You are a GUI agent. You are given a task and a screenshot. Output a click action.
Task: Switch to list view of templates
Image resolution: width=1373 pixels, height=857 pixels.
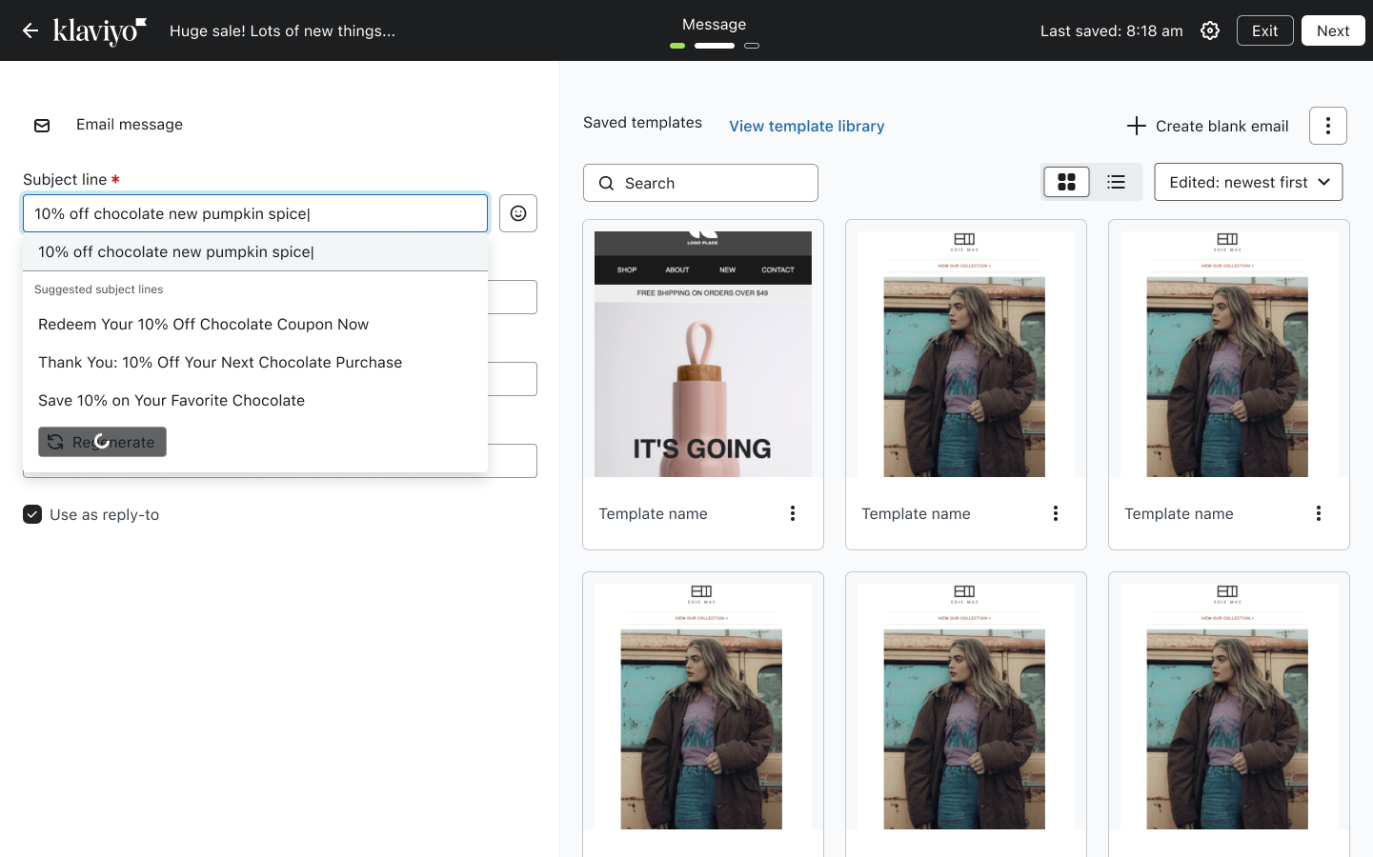click(1116, 182)
